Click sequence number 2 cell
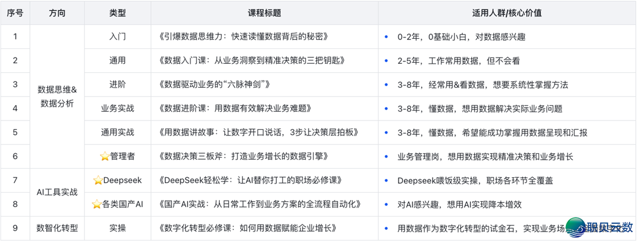The width and height of the screenshot is (637, 241). click(16, 61)
